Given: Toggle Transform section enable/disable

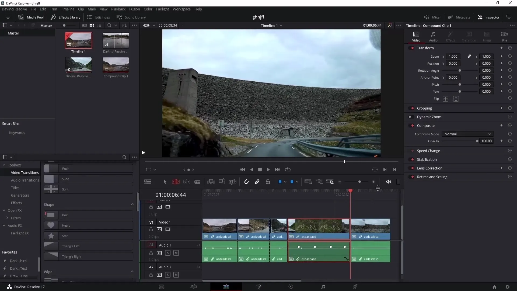Looking at the screenshot, I should click(x=413, y=48).
